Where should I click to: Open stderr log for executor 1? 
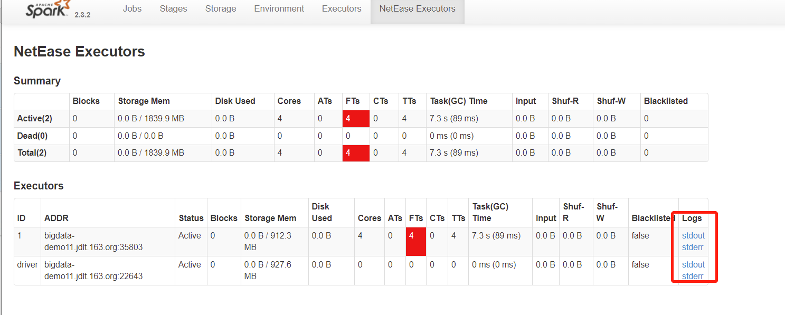coord(693,247)
